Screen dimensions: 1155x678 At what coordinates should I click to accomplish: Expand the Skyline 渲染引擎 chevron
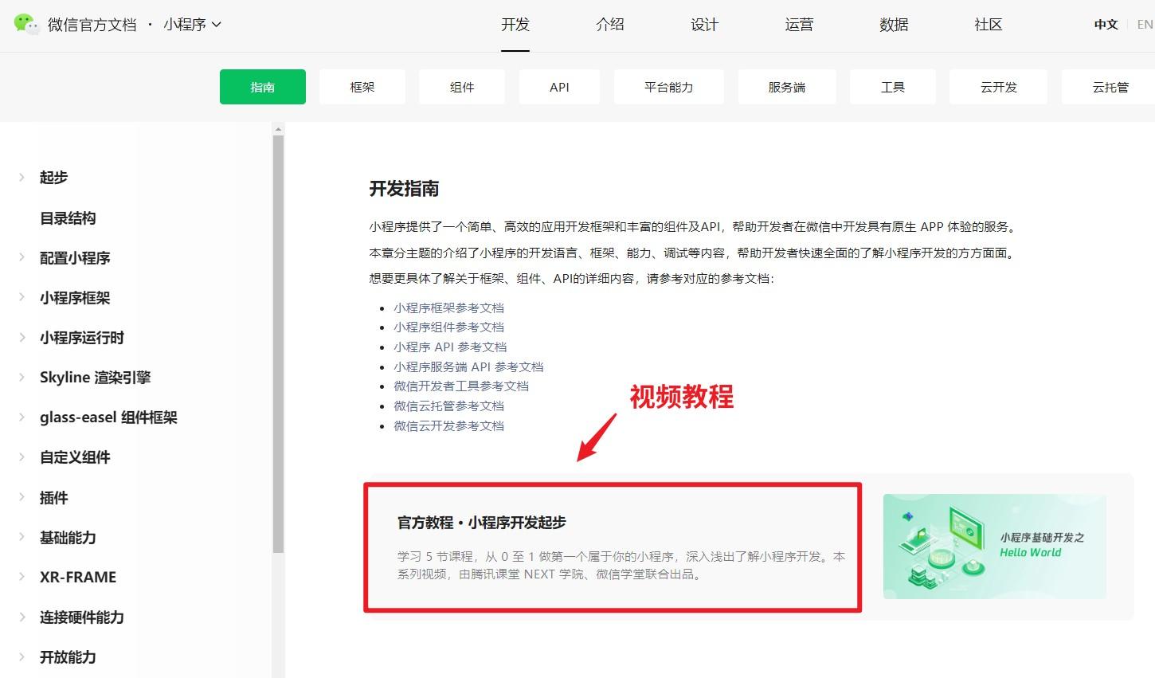coord(22,377)
